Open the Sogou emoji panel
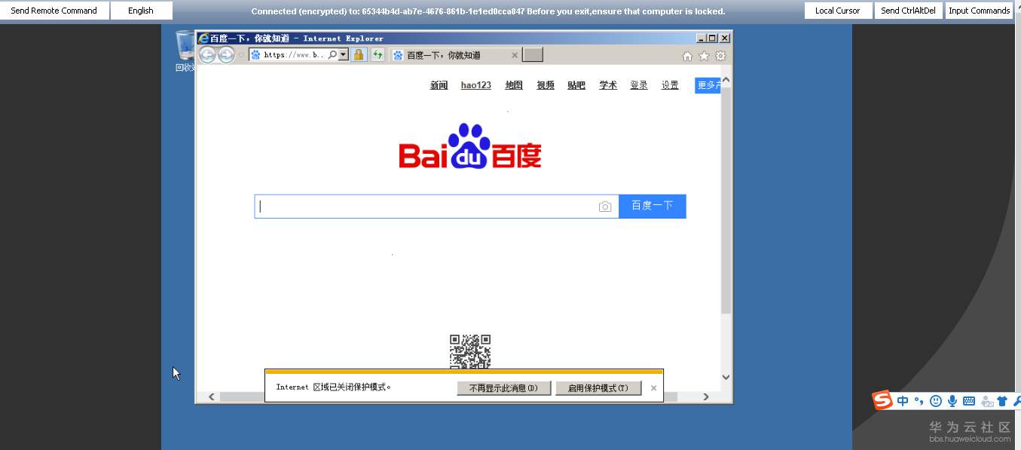 click(936, 400)
